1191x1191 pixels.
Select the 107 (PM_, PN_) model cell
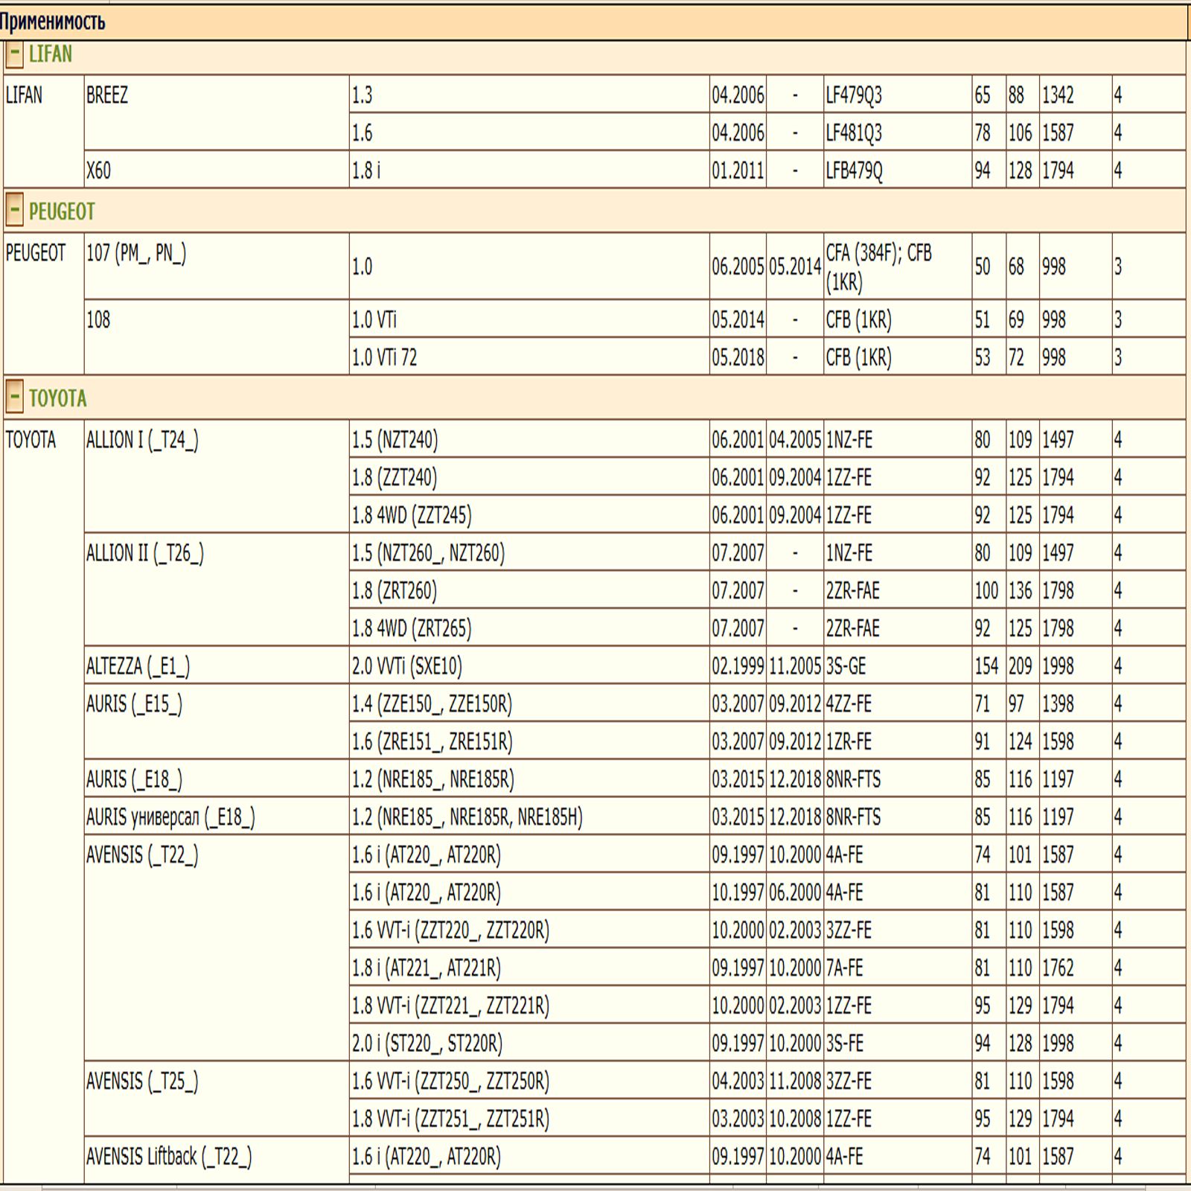pyautogui.click(x=136, y=254)
